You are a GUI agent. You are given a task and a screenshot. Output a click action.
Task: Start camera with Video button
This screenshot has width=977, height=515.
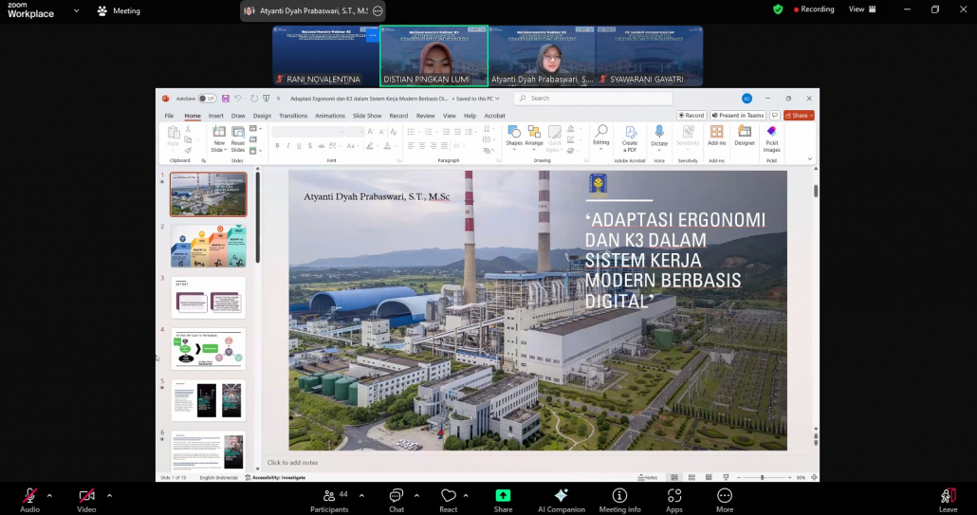coord(86,500)
